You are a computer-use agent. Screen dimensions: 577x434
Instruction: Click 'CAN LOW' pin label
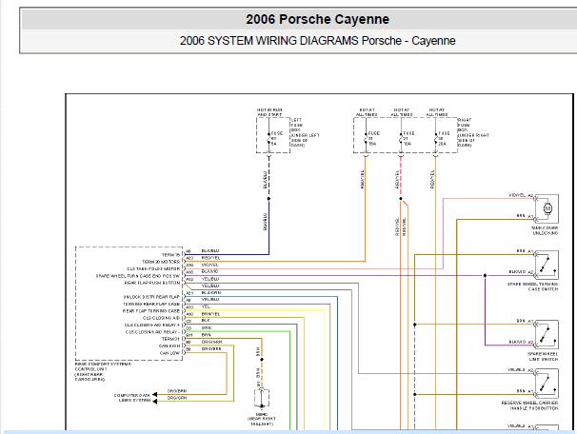pos(169,353)
